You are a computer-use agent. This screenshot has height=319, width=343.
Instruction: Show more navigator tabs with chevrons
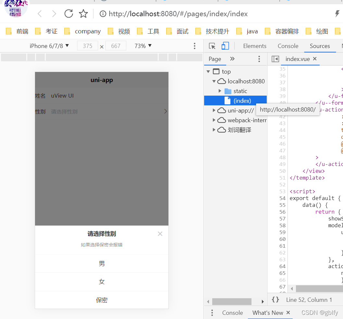point(232,59)
